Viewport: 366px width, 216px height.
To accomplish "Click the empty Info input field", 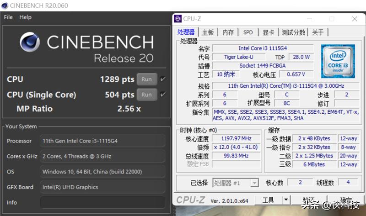I will point(102,202).
